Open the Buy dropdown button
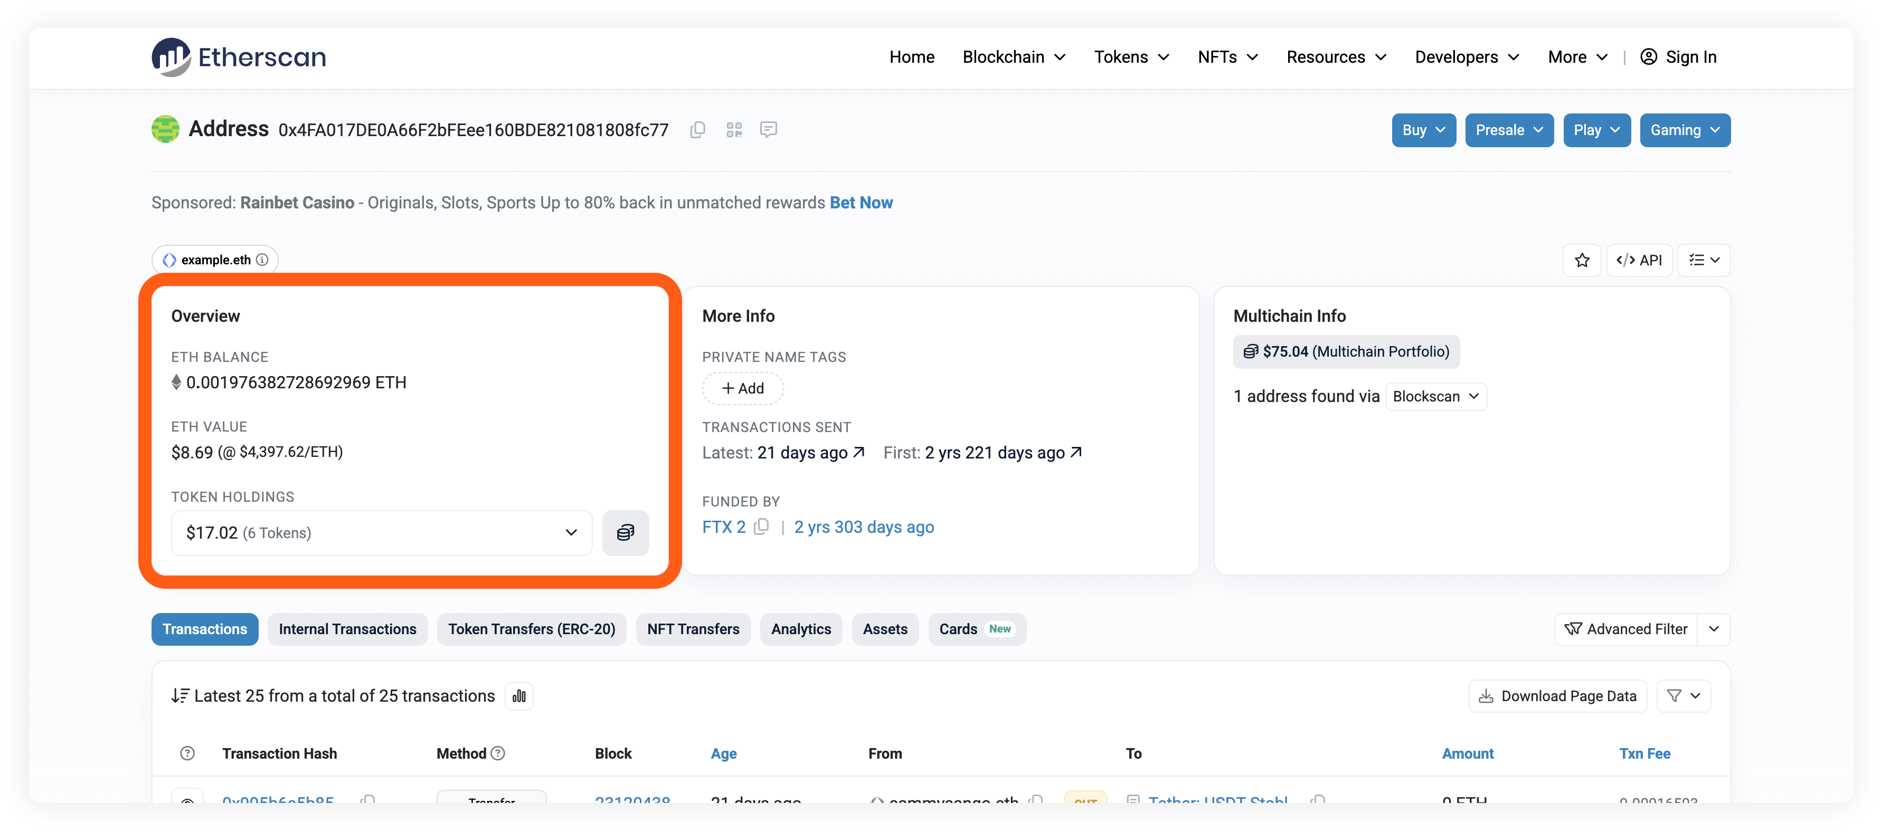1881x832 pixels. click(1423, 130)
